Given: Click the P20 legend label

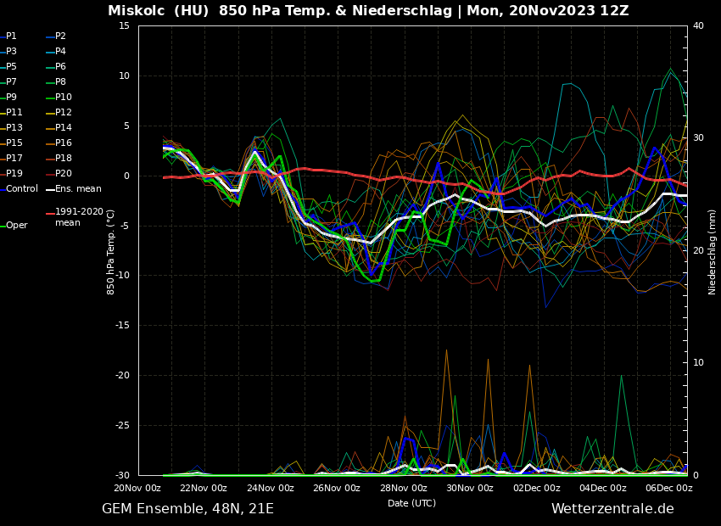Looking at the screenshot, I should (x=63, y=174).
